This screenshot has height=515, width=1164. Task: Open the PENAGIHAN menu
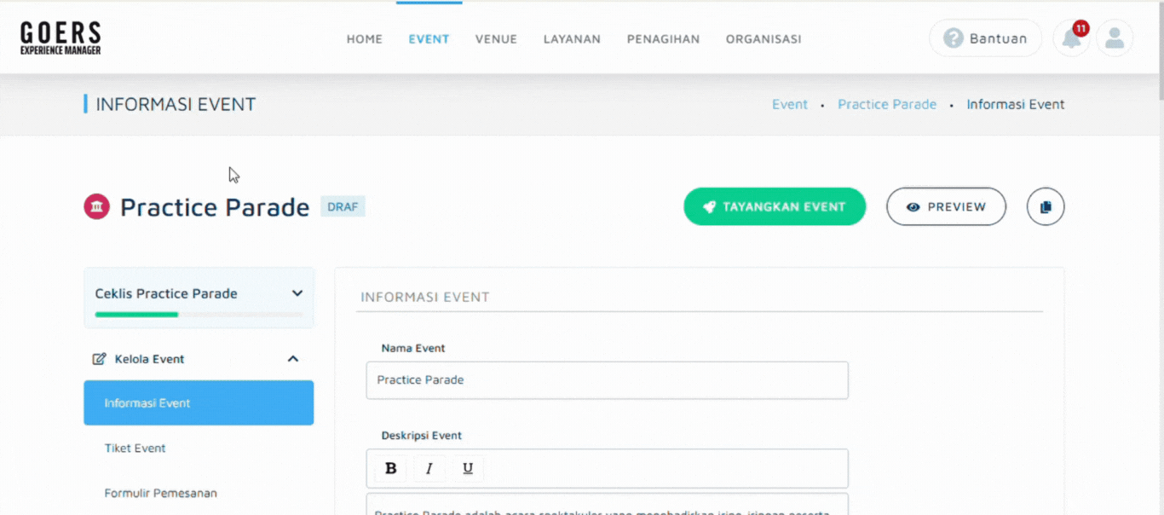click(663, 39)
